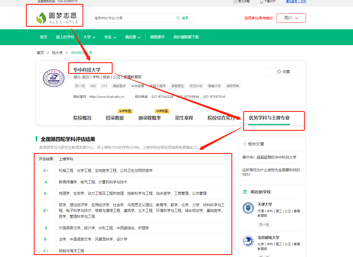
Task: Switch to the 院校概况 tab
Action: click(x=82, y=118)
